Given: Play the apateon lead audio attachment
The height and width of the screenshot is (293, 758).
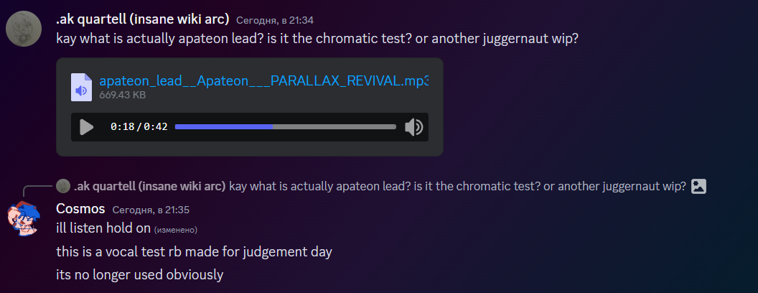Looking at the screenshot, I should pos(87,127).
